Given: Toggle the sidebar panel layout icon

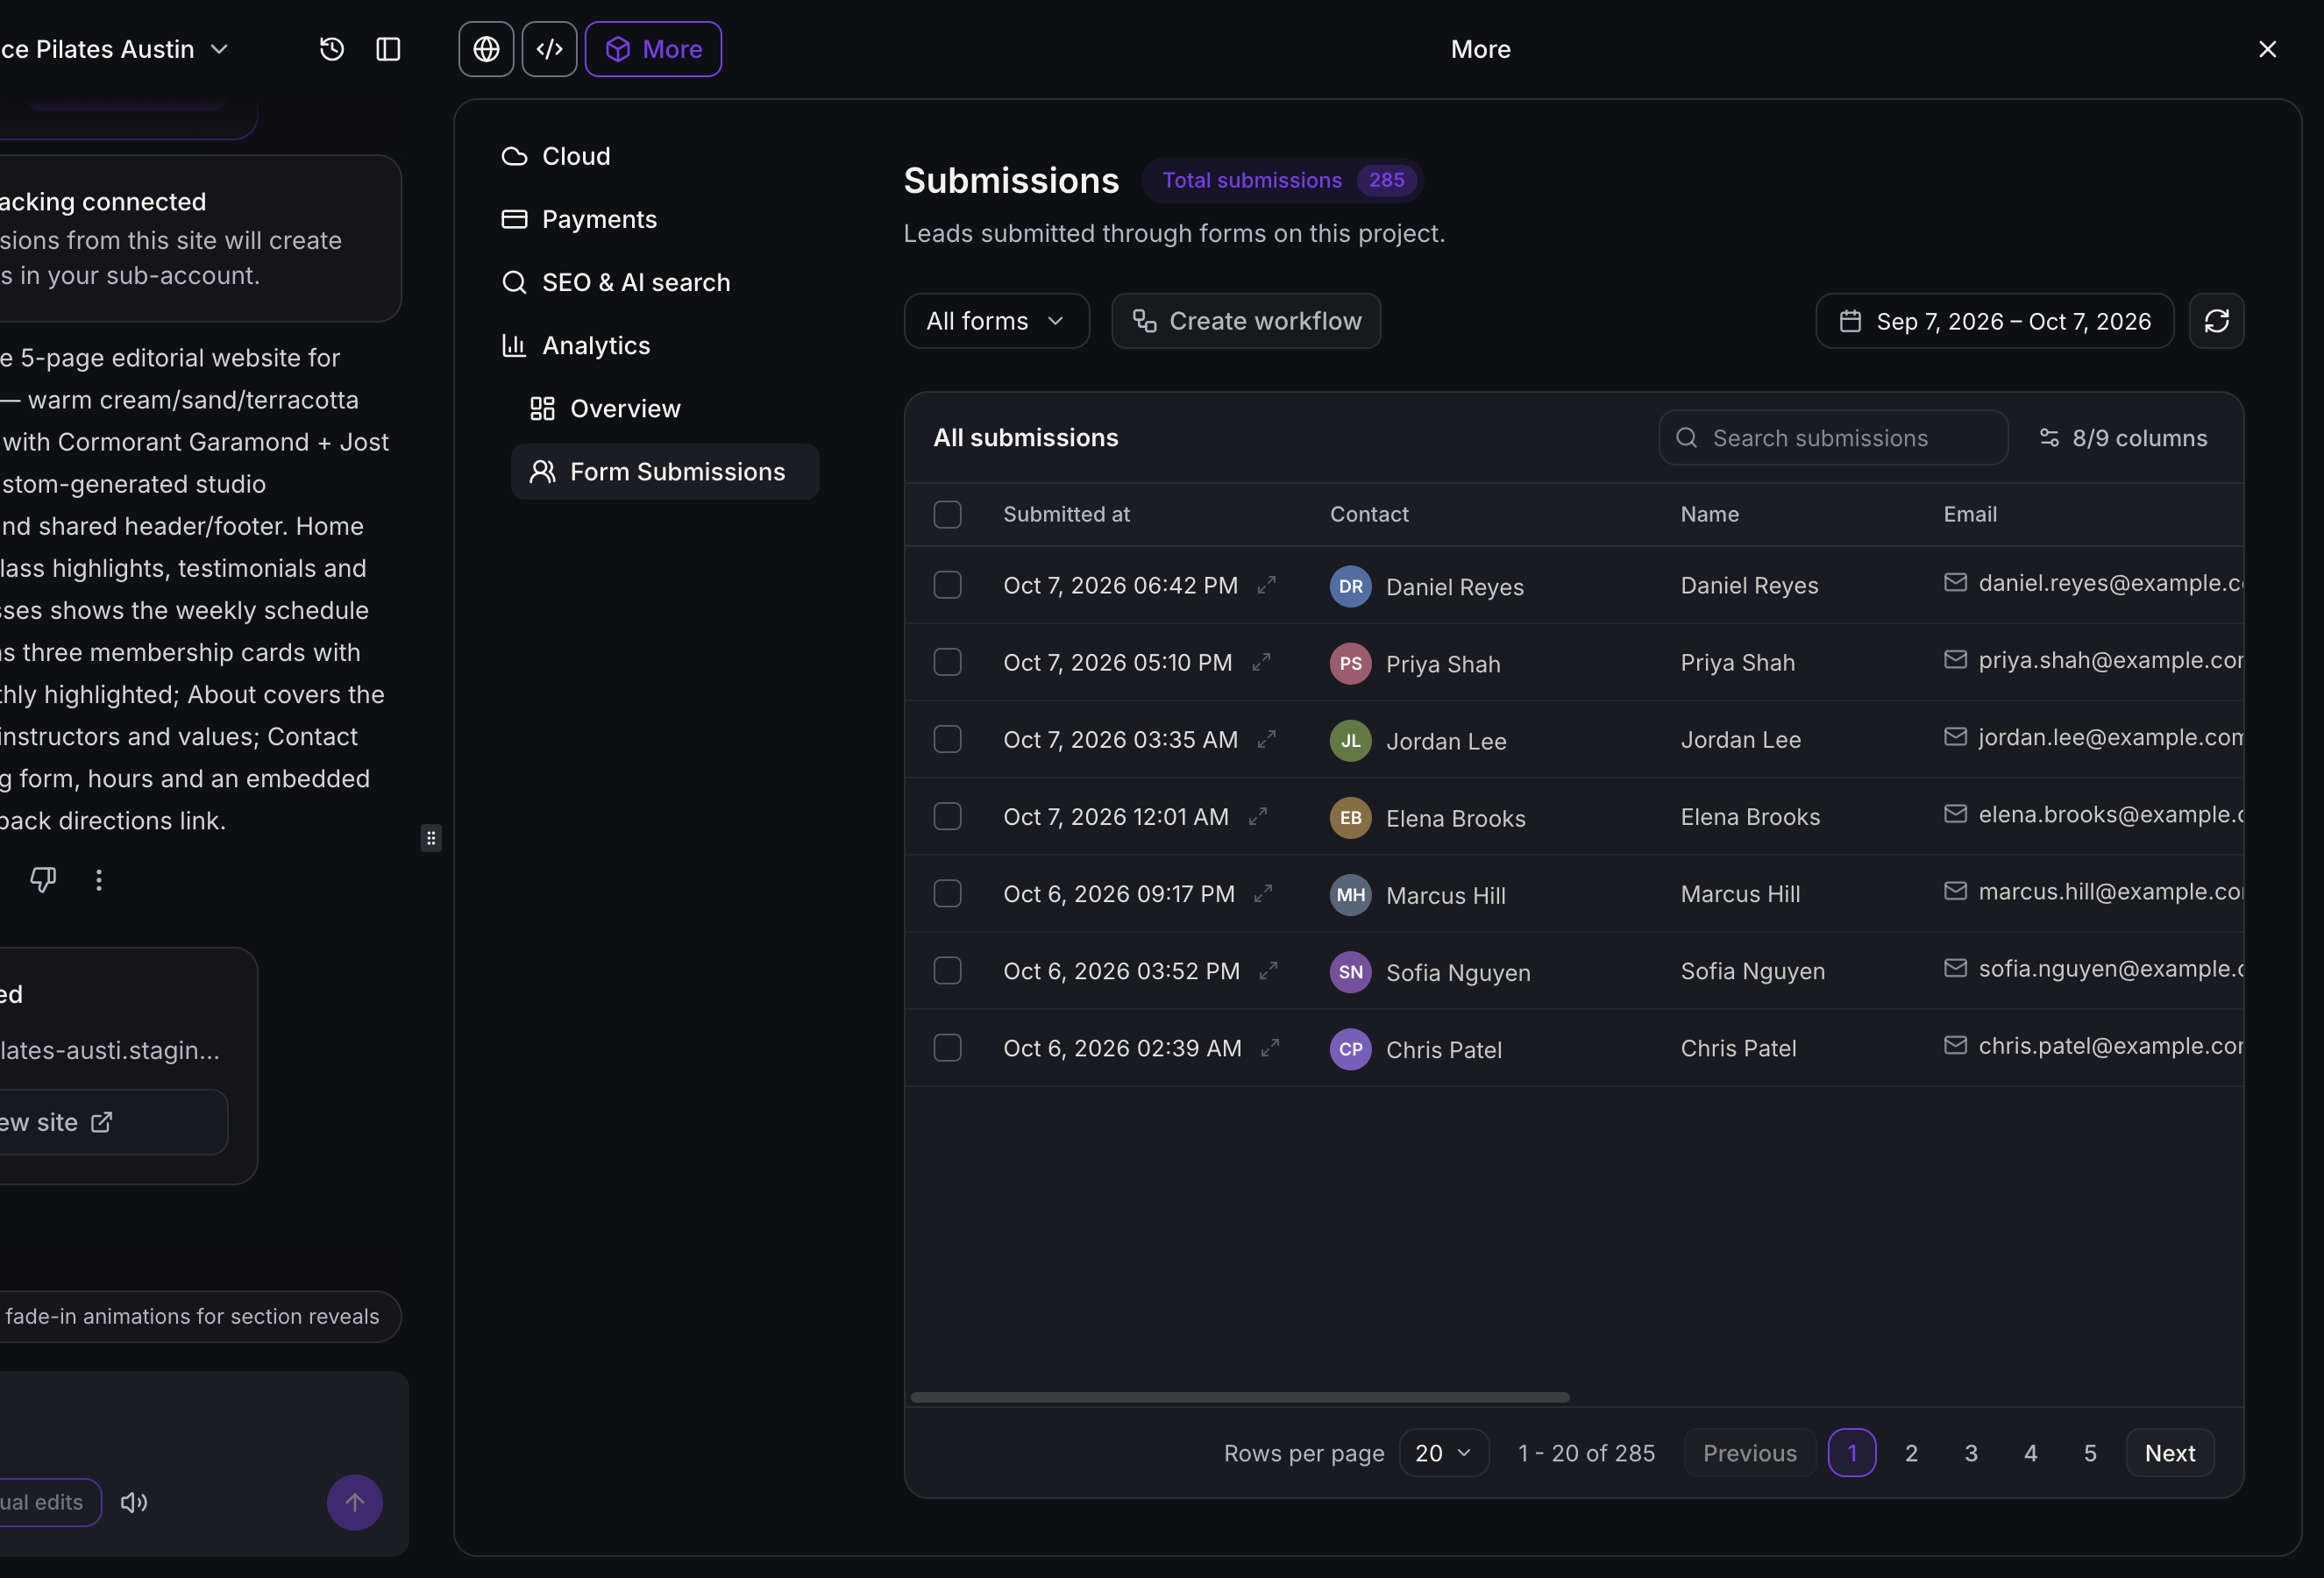Looking at the screenshot, I should click(x=388, y=49).
